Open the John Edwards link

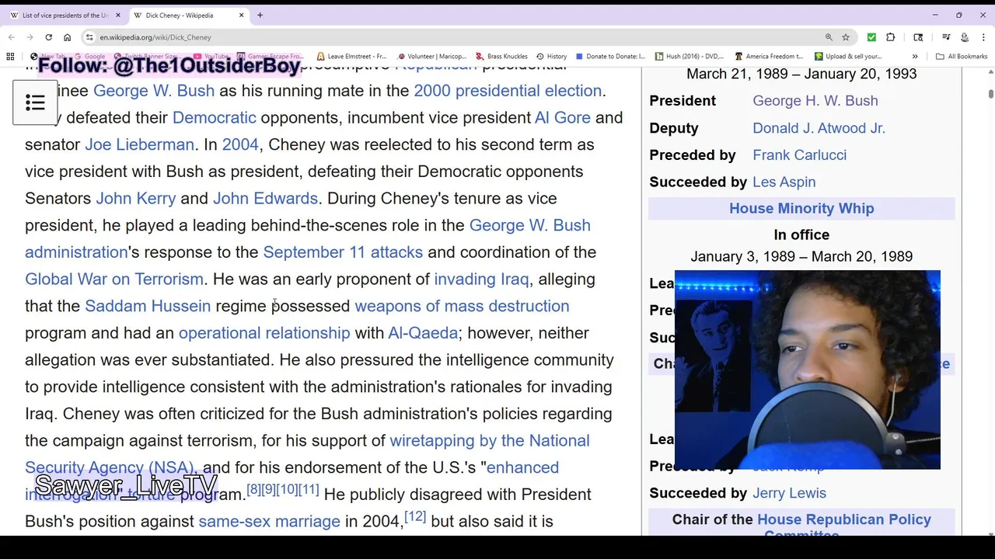pos(265,199)
